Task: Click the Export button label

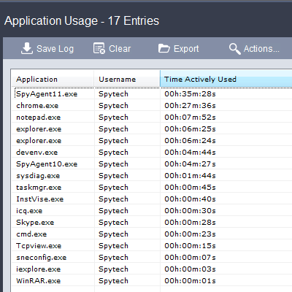Action: pyautogui.click(x=186, y=49)
